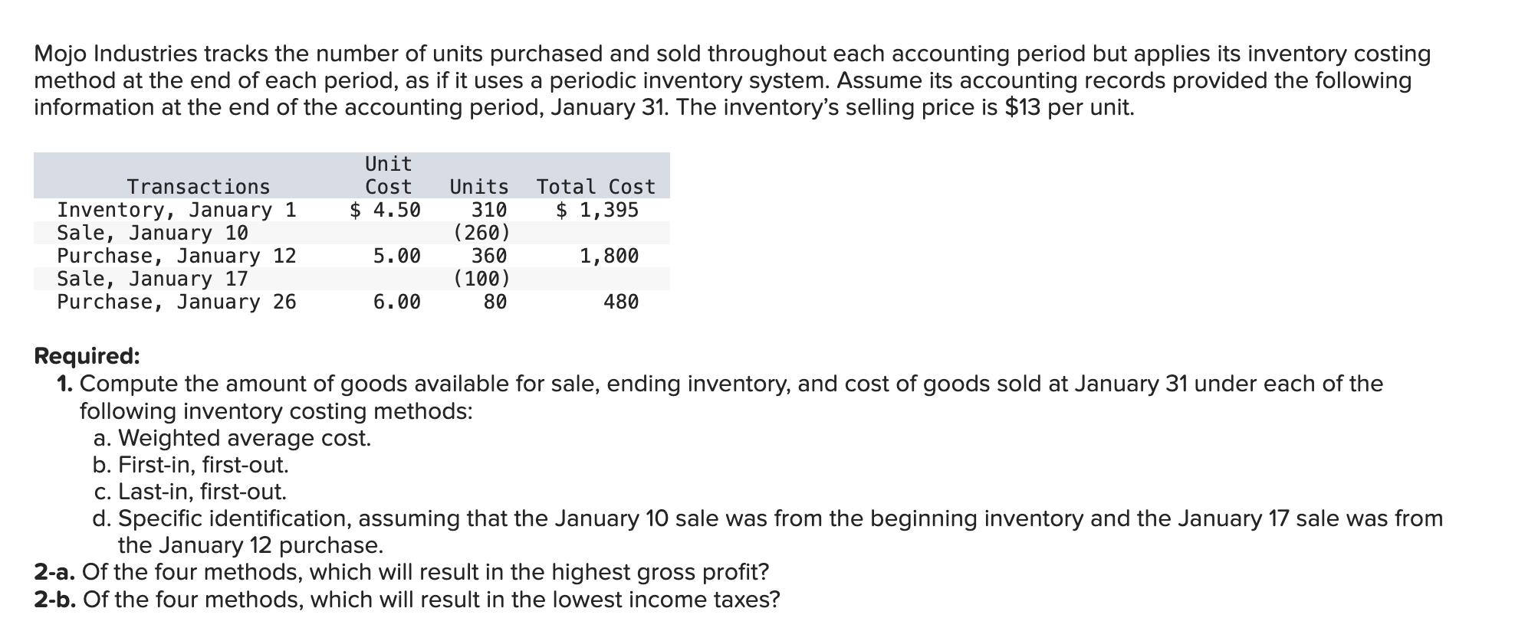Select the (260) units cell

(x=482, y=233)
